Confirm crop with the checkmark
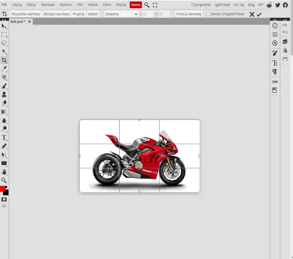Image resolution: width=293 pixels, height=259 pixels. tap(259, 14)
